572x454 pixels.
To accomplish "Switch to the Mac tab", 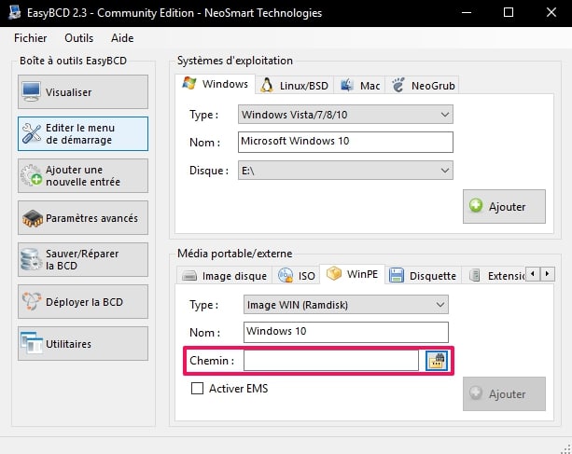I will tap(359, 86).
